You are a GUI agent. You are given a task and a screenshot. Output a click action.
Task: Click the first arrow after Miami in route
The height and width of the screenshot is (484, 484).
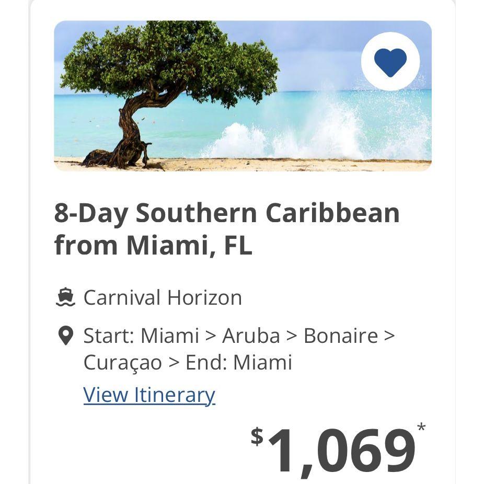click(x=211, y=336)
